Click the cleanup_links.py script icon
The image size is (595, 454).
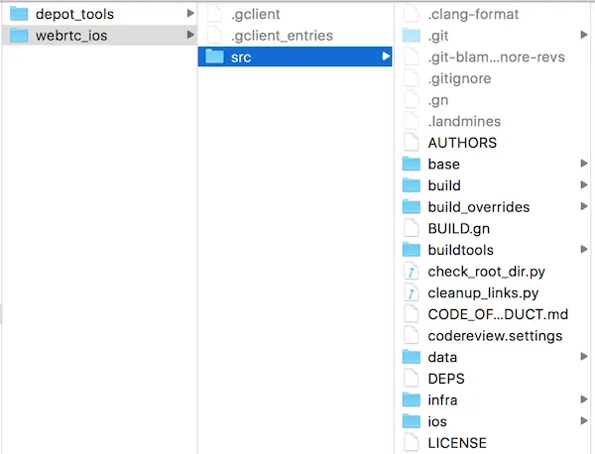tap(412, 292)
